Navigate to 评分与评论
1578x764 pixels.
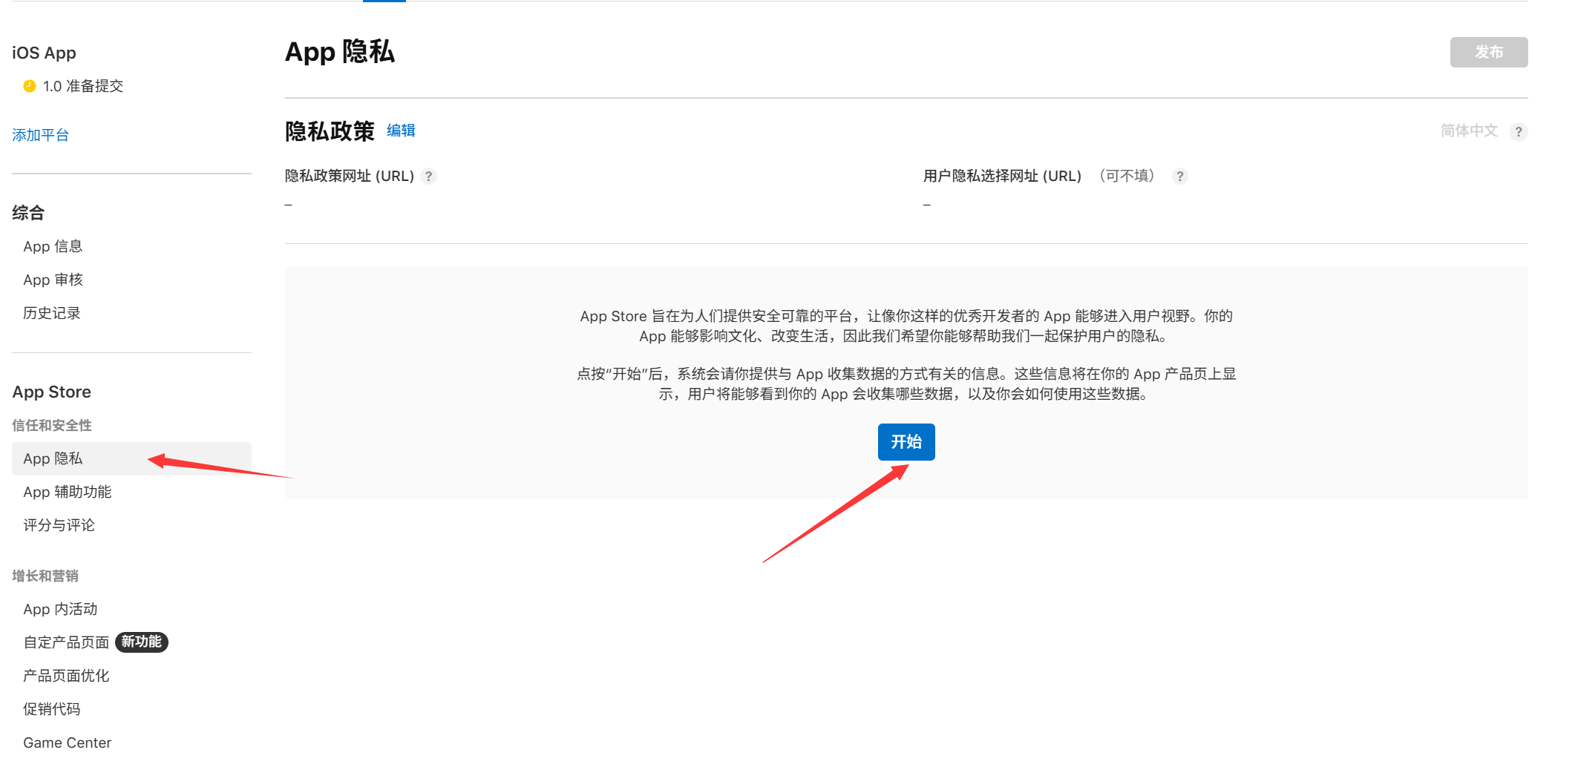pos(59,525)
